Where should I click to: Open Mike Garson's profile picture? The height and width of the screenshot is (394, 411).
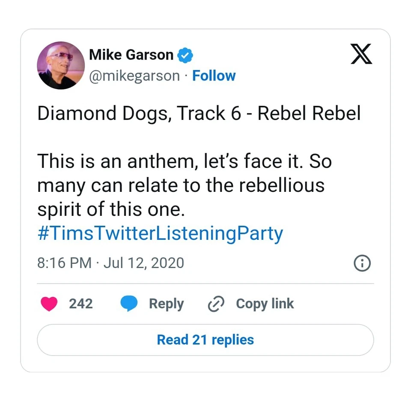pos(61,66)
